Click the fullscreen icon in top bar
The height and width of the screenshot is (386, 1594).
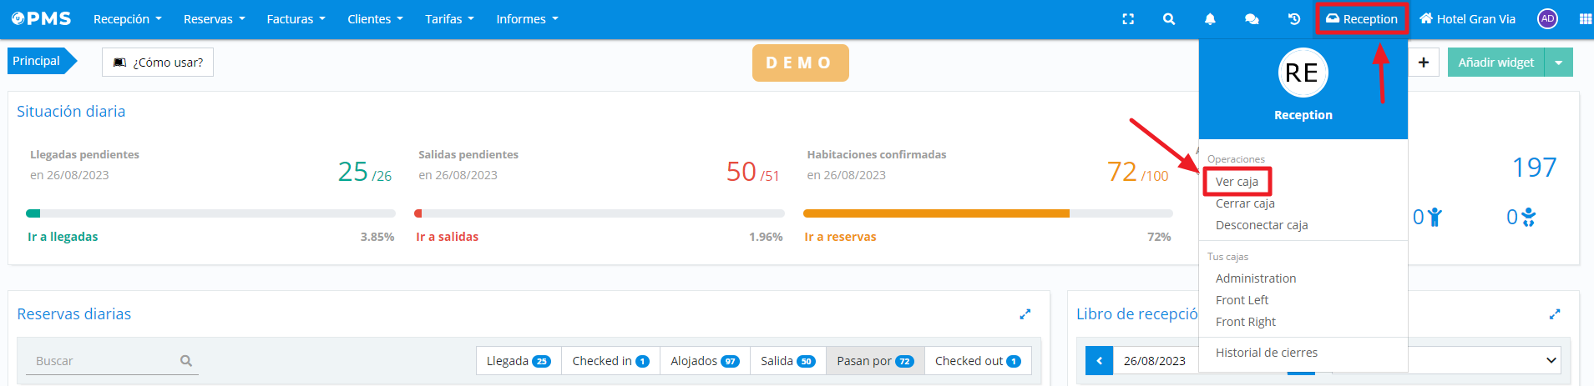tap(1128, 19)
